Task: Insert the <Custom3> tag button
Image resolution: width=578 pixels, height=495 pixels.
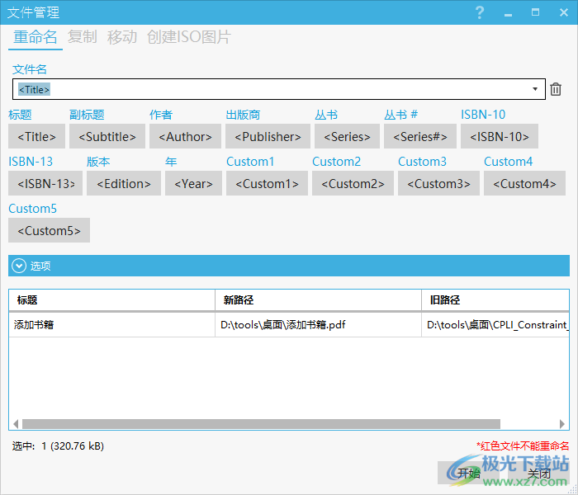Action: 438,183
